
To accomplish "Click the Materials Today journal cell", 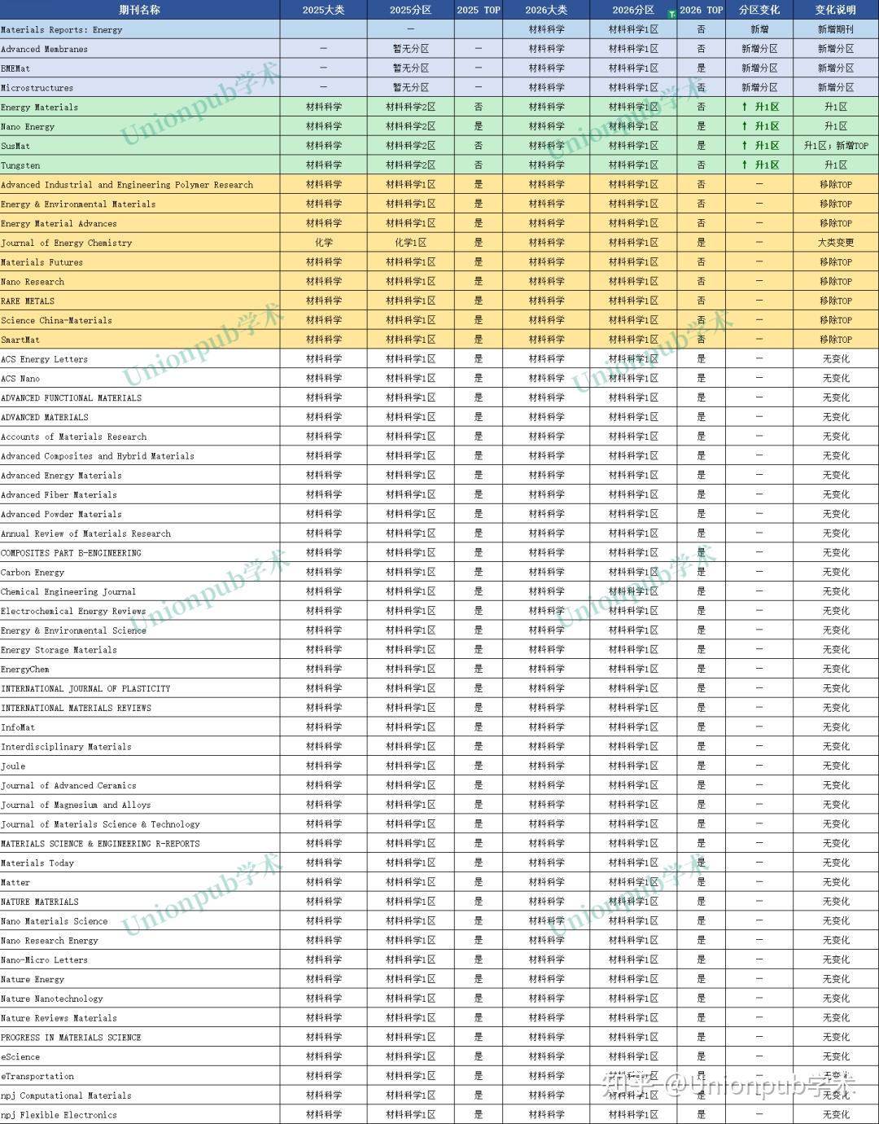I will click(x=140, y=863).
